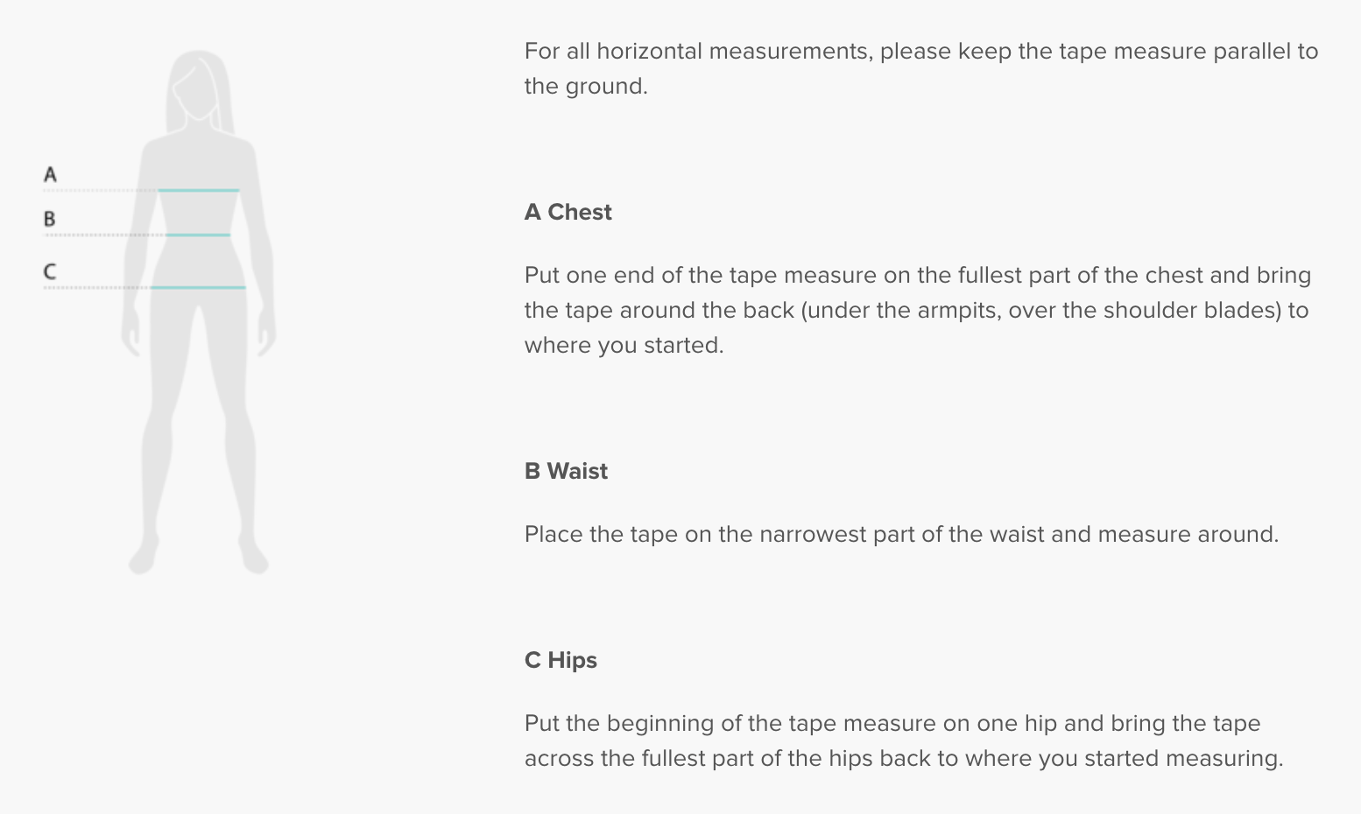The height and width of the screenshot is (814, 1361).
Task: Click the hips measuring instructions paragraph
Action: point(904,740)
